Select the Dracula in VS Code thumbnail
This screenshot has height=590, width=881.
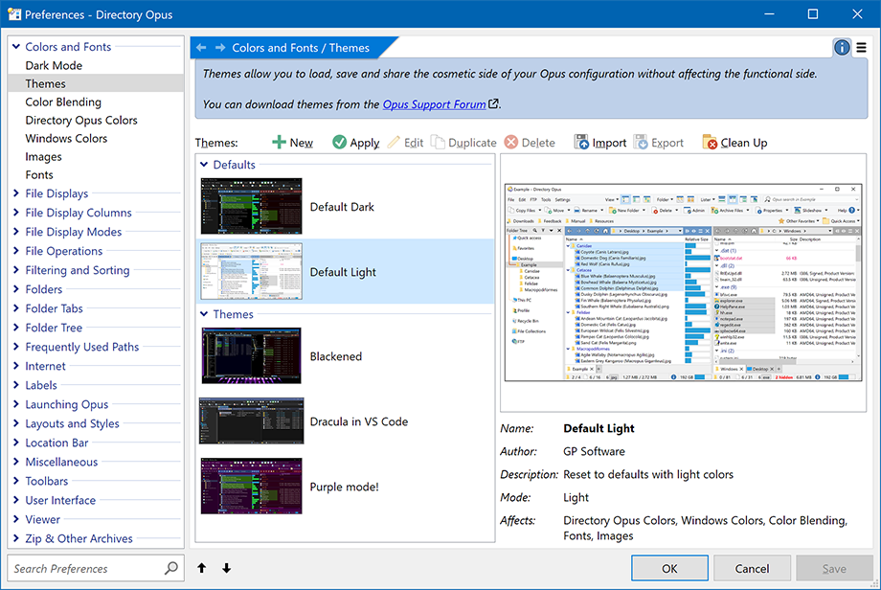[x=251, y=420]
